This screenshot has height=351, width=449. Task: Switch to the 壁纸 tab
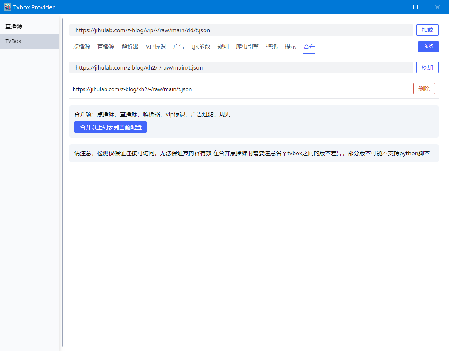272,47
